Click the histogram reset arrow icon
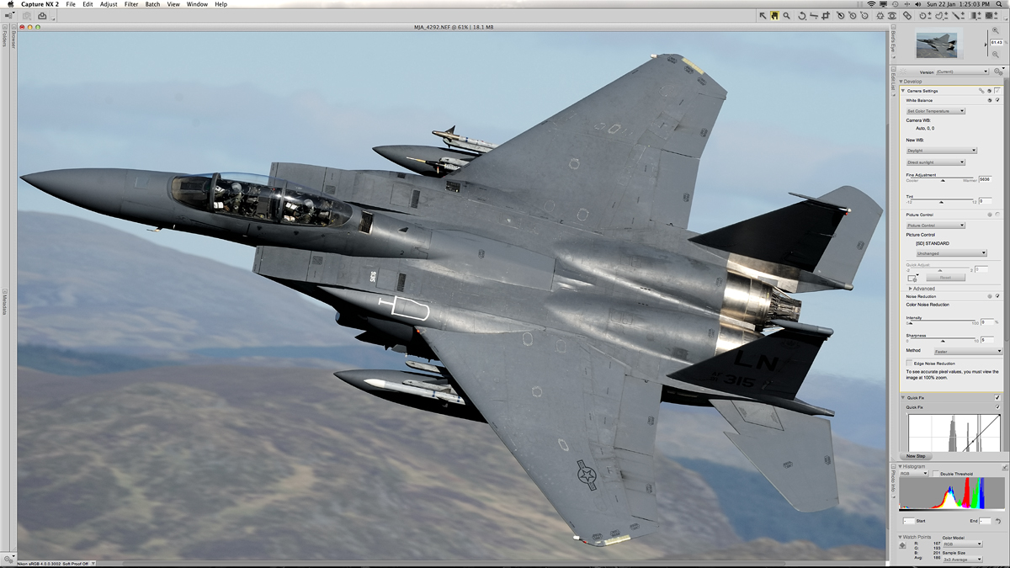This screenshot has height=568, width=1010. tap(998, 521)
